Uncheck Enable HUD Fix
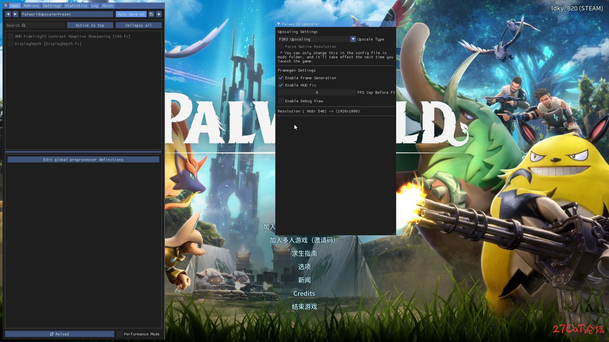The height and width of the screenshot is (342, 609). (x=281, y=85)
